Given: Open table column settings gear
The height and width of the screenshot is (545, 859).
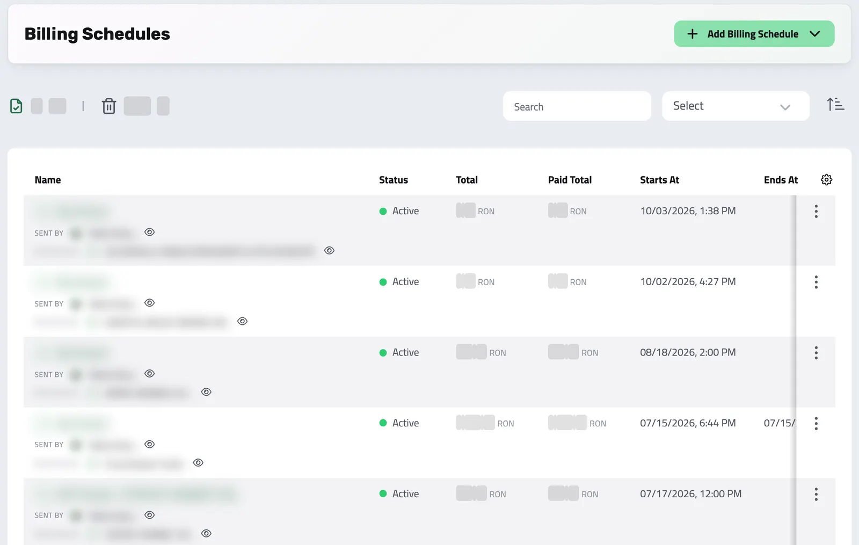Looking at the screenshot, I should coord(826,180).
